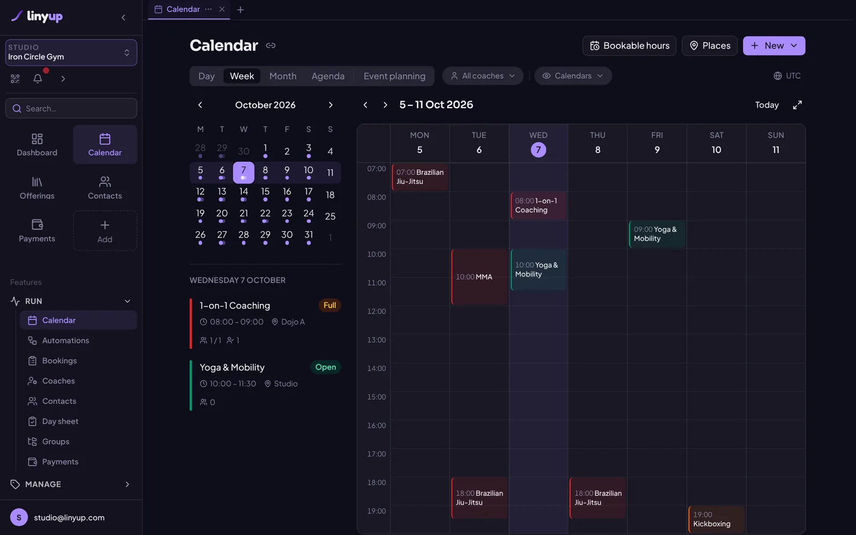Open Calendar tab options ellipsis
Viewport: 856px width, 535px height.
pyautogui.click(x=208, y=9)
